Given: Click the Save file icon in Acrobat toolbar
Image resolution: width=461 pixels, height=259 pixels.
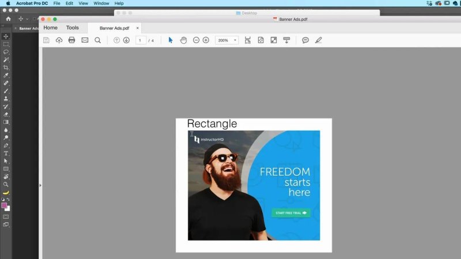Looking at the screenshot, I should click(x=46, y=40).
